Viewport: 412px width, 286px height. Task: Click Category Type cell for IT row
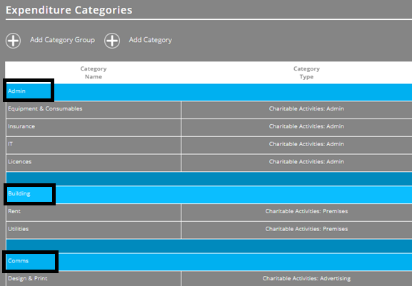296,145
